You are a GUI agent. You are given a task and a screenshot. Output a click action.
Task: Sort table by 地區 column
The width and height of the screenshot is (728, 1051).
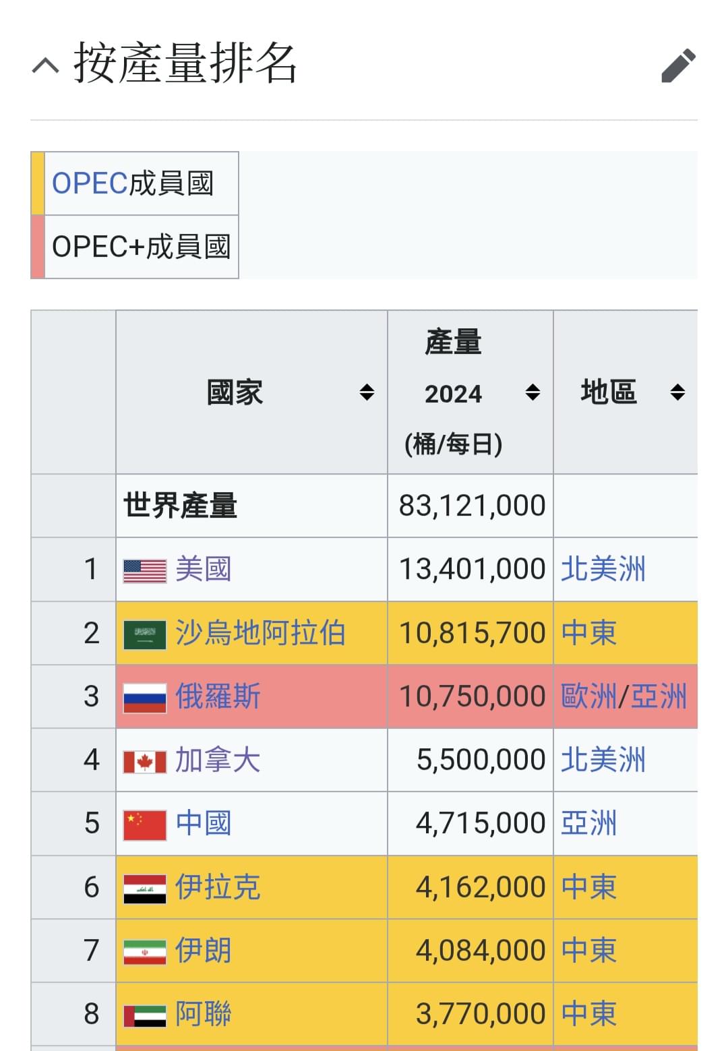[677, 392]
